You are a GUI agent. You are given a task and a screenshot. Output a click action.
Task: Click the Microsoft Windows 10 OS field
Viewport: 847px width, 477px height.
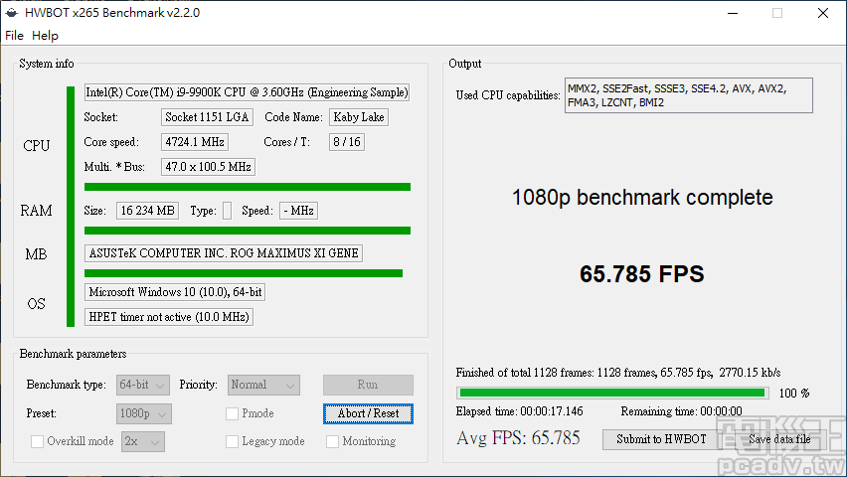pos(175,292)
